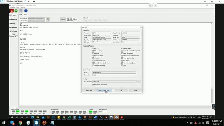Star the DESKTOP-U9TBVG3 session tab
The height and width of the screenshot is (126, 224).
[x=25, y=1]
